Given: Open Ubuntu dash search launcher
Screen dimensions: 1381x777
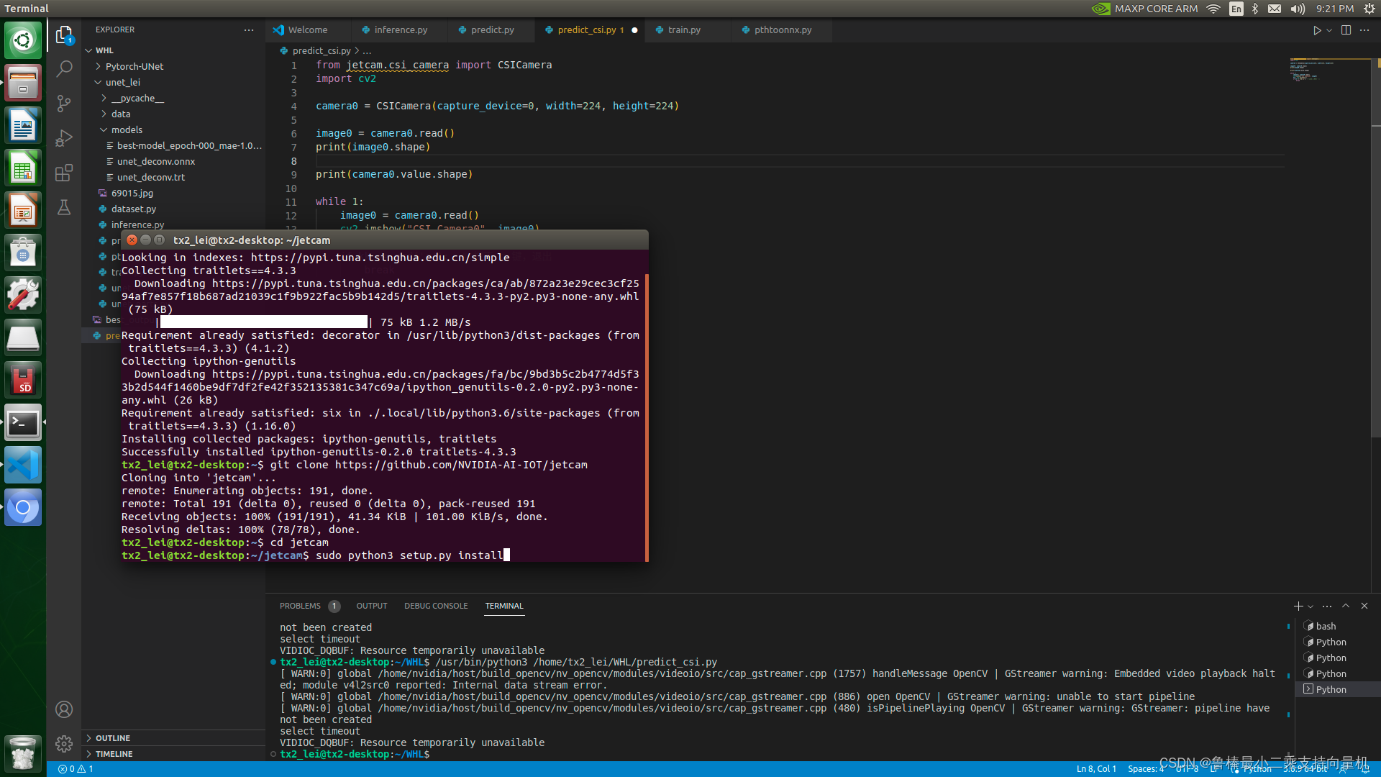Looking at the screenshot, I should pos(23,40).
